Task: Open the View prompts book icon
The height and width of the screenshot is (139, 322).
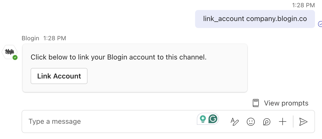Action: (256, 103)
